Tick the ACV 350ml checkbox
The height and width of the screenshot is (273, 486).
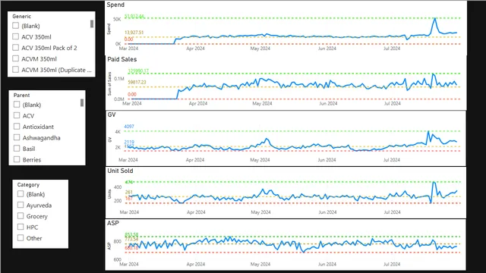pos(15,36)
